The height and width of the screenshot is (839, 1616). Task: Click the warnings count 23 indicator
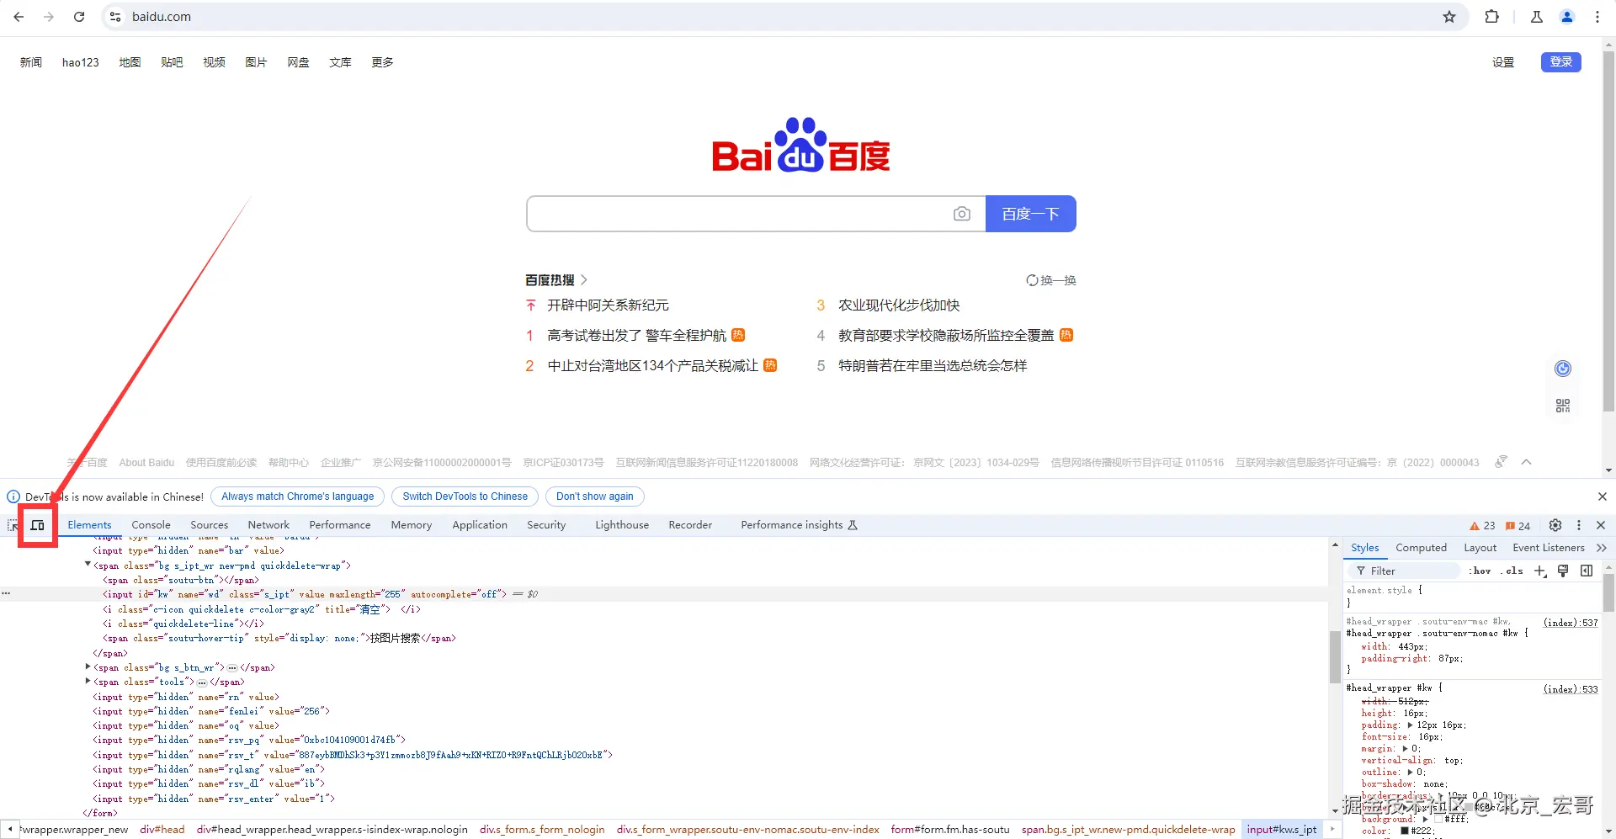point(1482,526)
